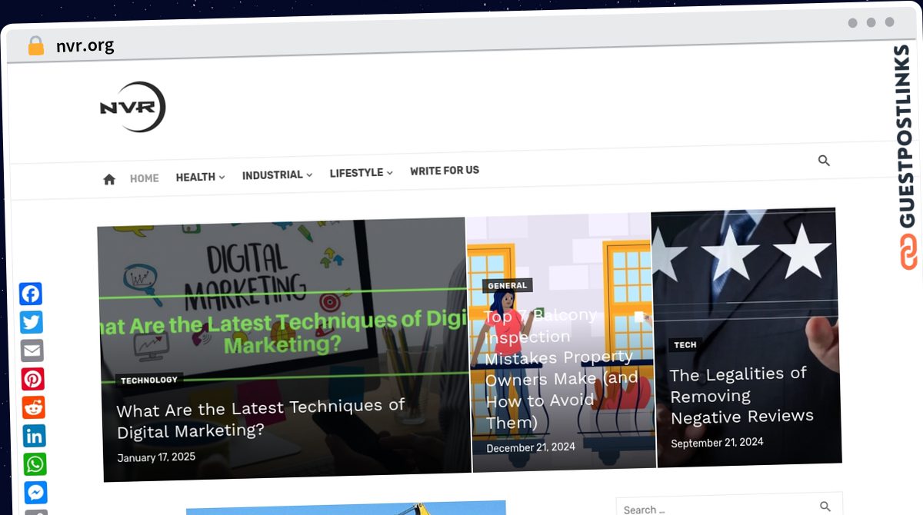The width and height of the screenshot is (923, 515).
Task: Go to the Home menu item
Action: point(144,178)
